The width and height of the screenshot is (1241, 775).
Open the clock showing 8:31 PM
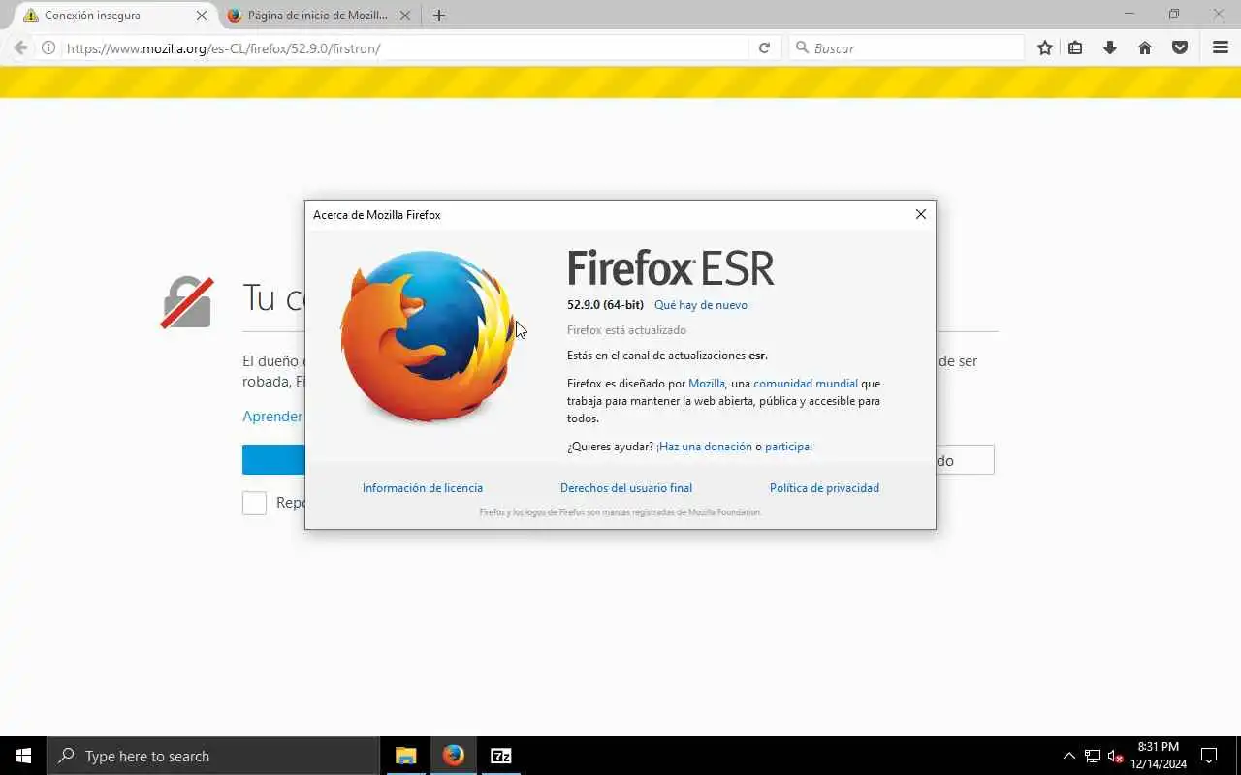1159,756
